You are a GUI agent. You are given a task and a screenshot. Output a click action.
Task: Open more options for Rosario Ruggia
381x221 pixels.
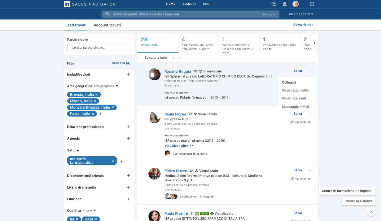point(311,71)
